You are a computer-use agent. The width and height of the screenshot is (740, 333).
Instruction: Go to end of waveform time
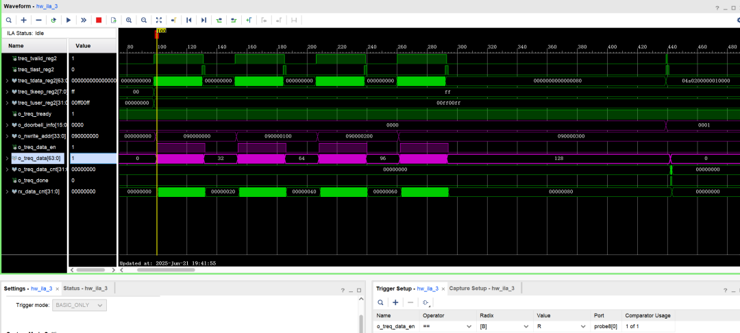click(204, 21)
